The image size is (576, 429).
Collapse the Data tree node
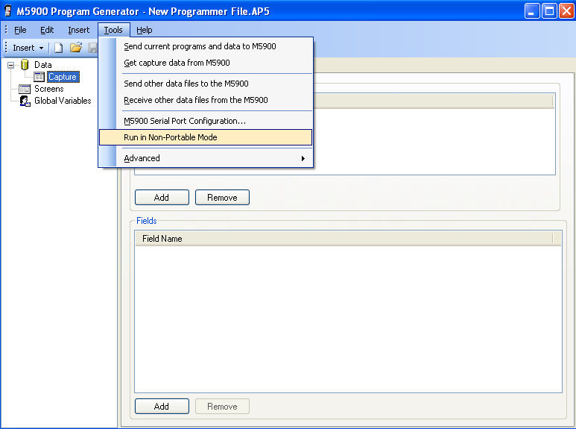[10, 65]
